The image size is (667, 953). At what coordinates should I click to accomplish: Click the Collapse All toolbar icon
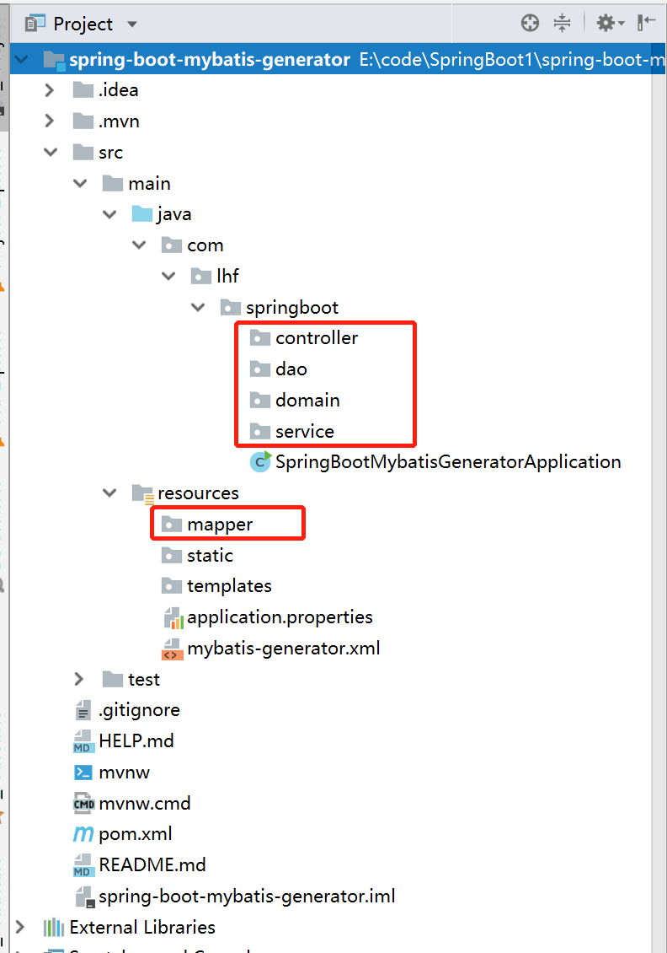pyautogui.click(x=563, y=23)
